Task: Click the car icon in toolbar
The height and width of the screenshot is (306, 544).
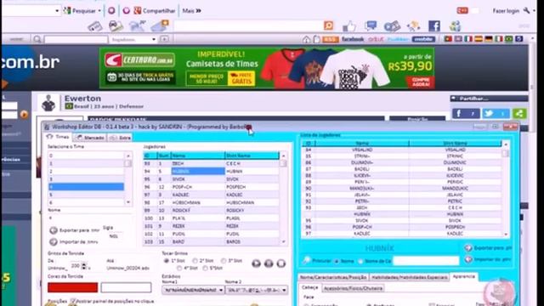Action: point(116,26)
